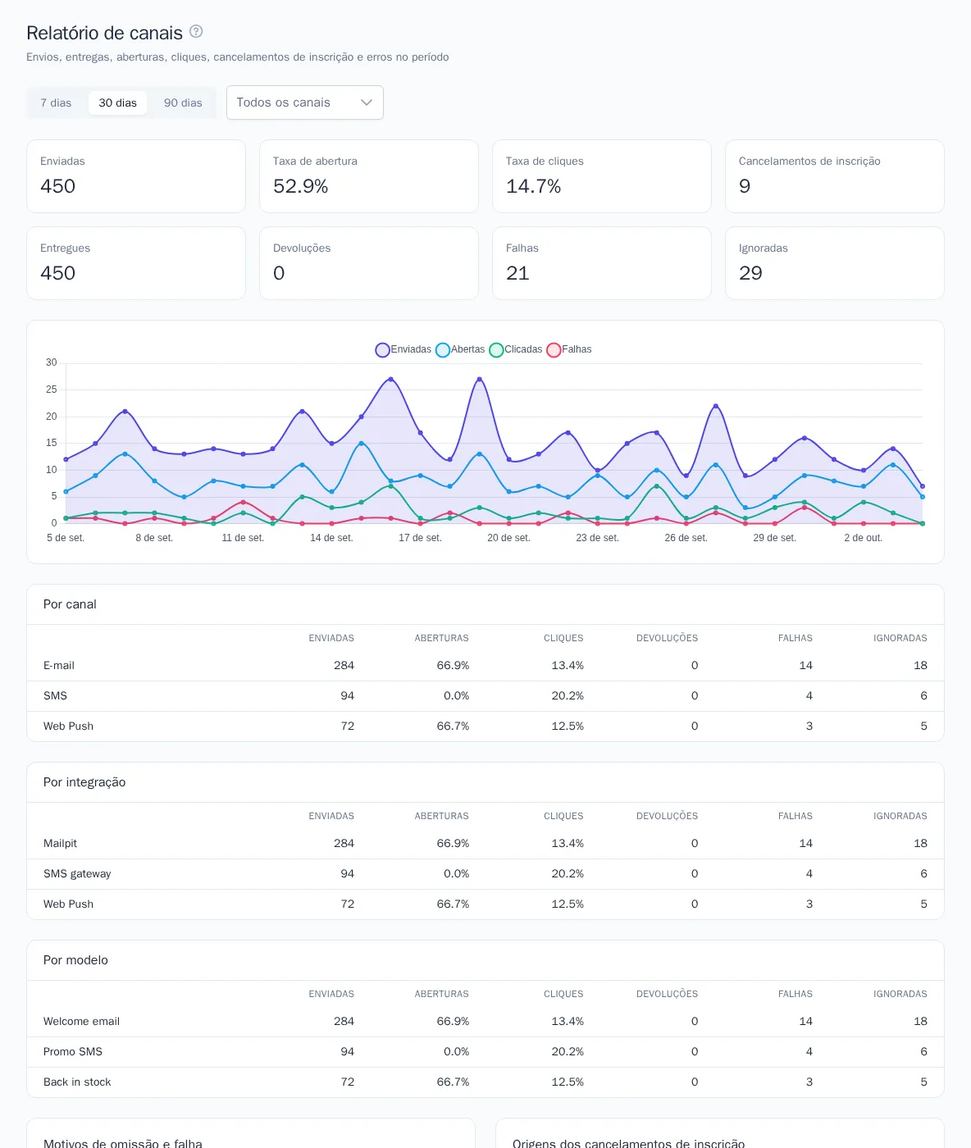Click the Por integração section heading
This screenshot has height=1148, width=971.
(84, 782)
